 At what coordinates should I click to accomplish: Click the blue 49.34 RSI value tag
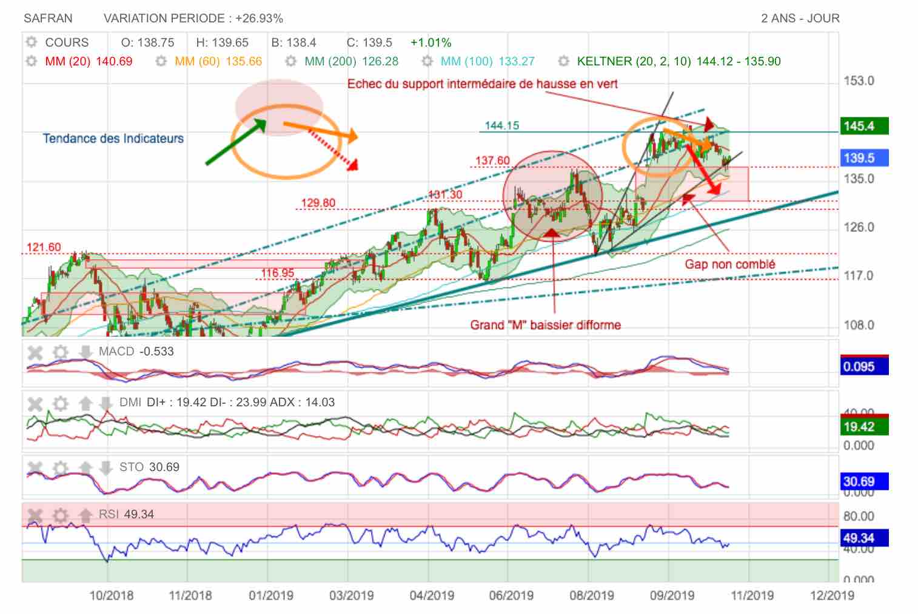(x=865, y=538)
